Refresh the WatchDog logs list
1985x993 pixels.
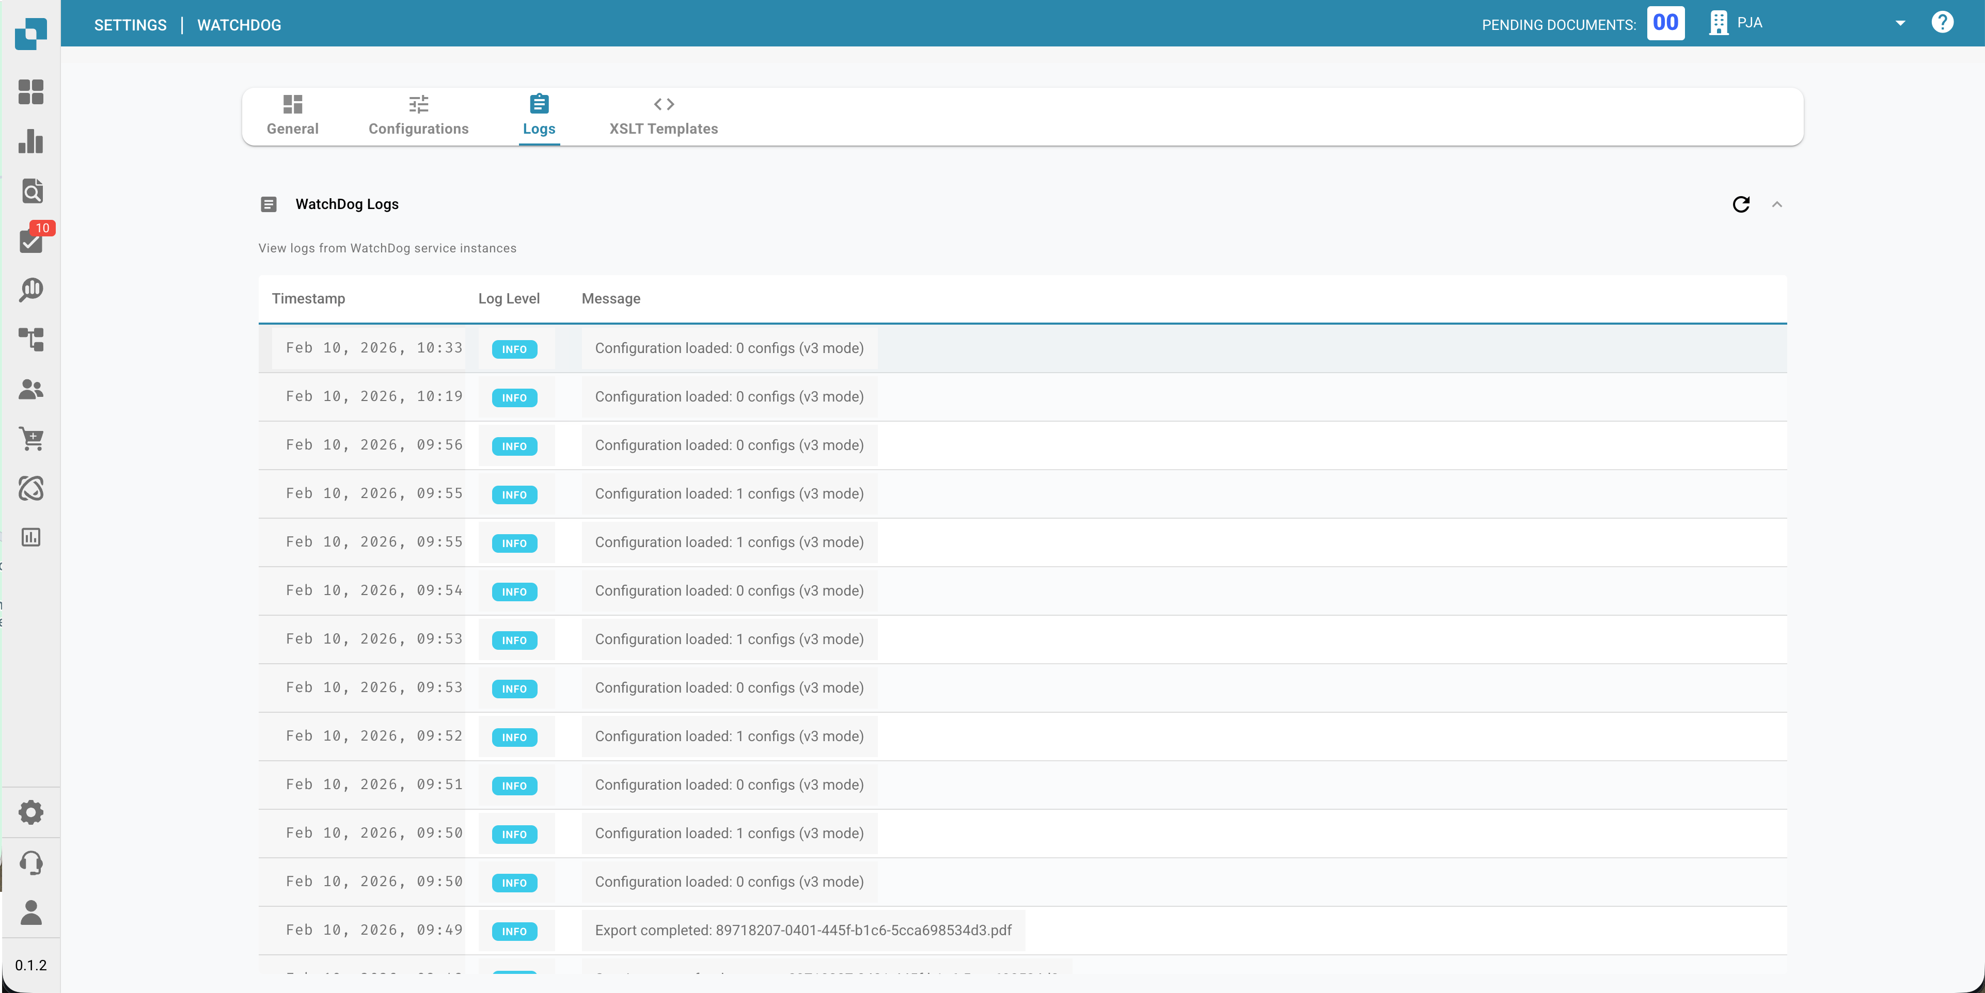1741,205
